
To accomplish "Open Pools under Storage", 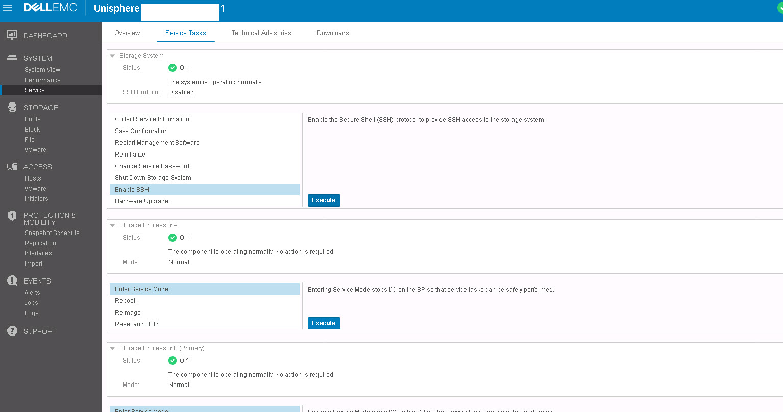I will click(x=33, y=119).
